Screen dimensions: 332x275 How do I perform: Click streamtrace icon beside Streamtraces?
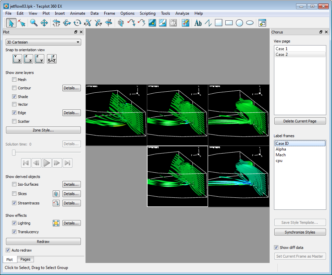click(56, 203)
